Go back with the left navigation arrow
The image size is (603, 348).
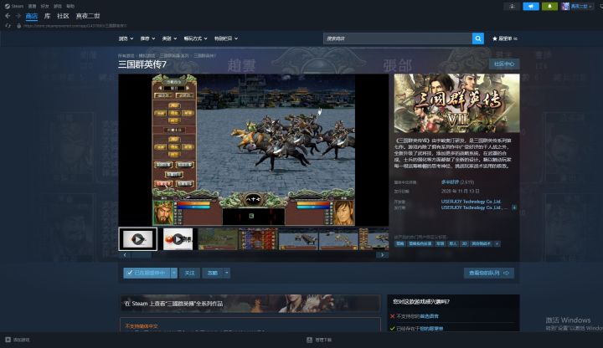click(x=8, y=16)
